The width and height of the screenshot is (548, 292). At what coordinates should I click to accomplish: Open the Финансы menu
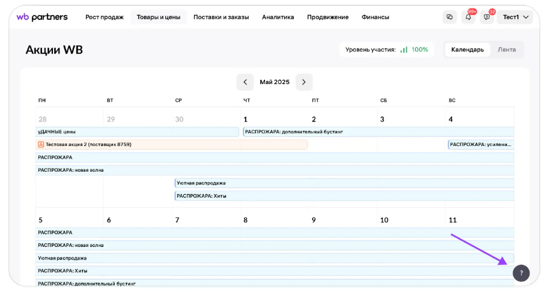tap(376, 17)
